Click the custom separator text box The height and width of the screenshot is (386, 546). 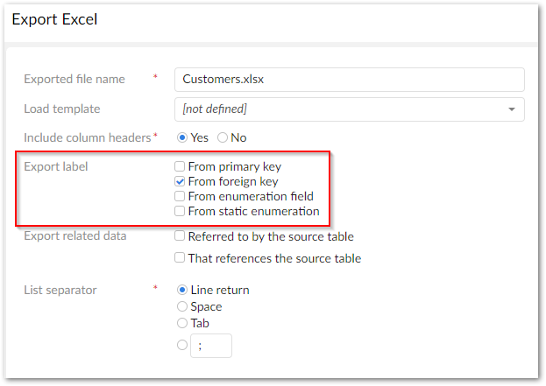pyautogui.click(x=211, y=345)
